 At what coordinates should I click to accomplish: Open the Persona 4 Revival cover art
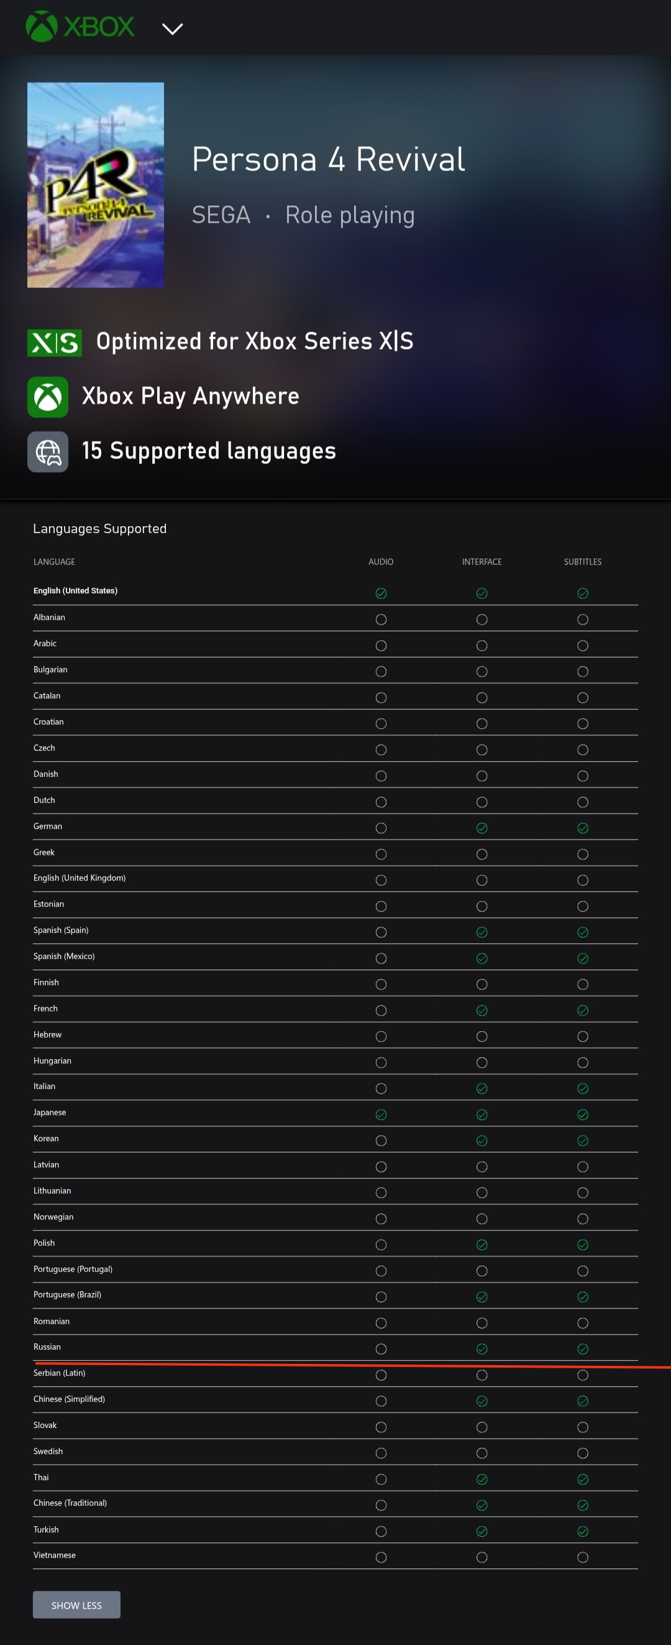point(96,185)
